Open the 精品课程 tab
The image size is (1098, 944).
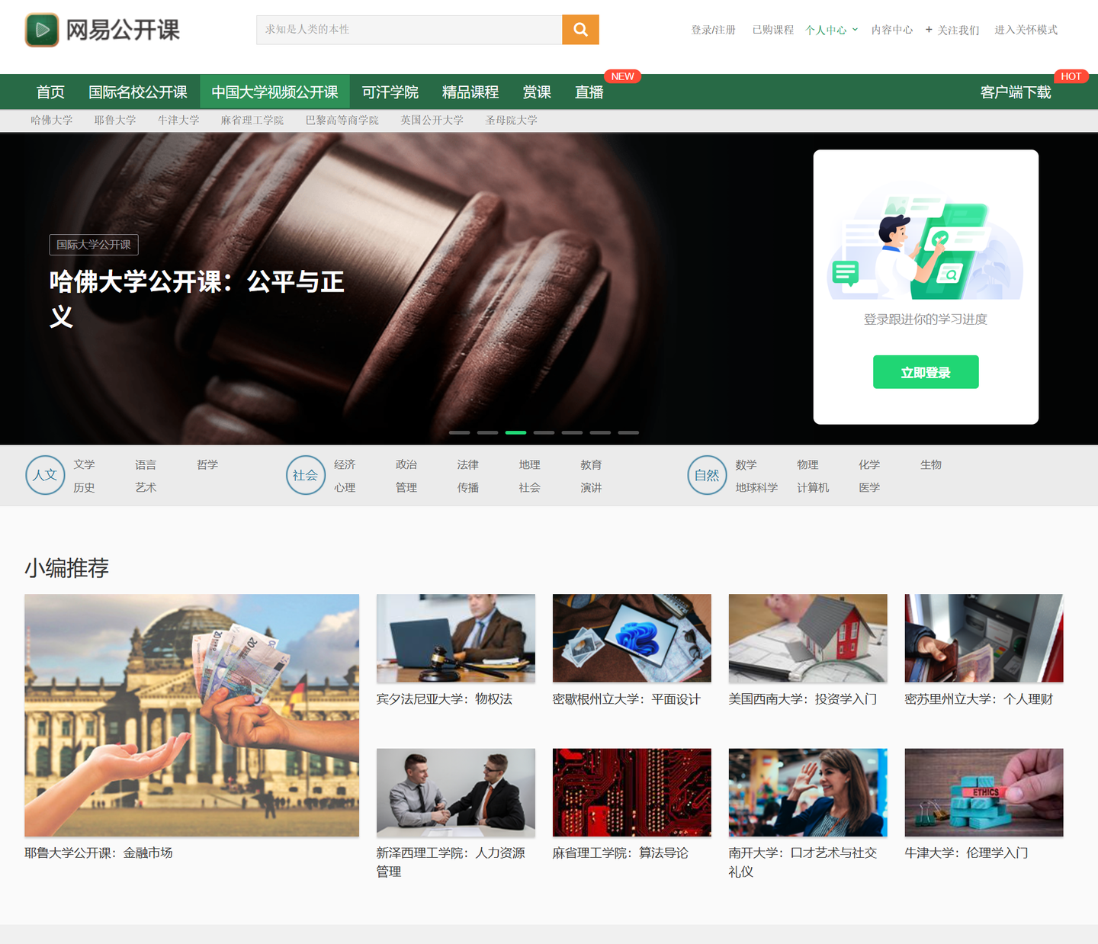470,92
